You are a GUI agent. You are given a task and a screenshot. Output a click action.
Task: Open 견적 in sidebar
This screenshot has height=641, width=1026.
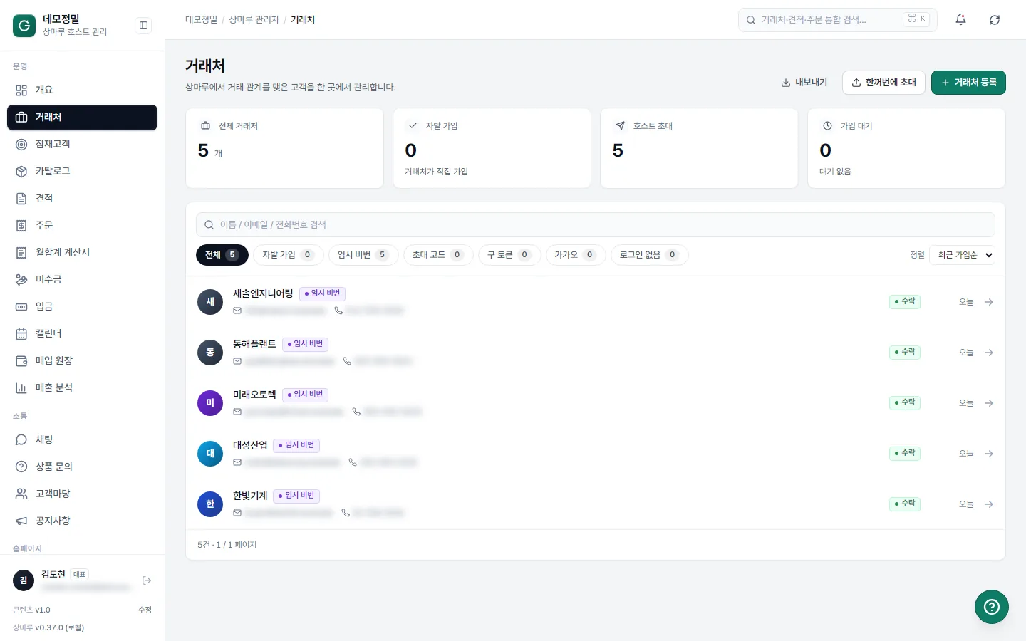coord(82,199)
